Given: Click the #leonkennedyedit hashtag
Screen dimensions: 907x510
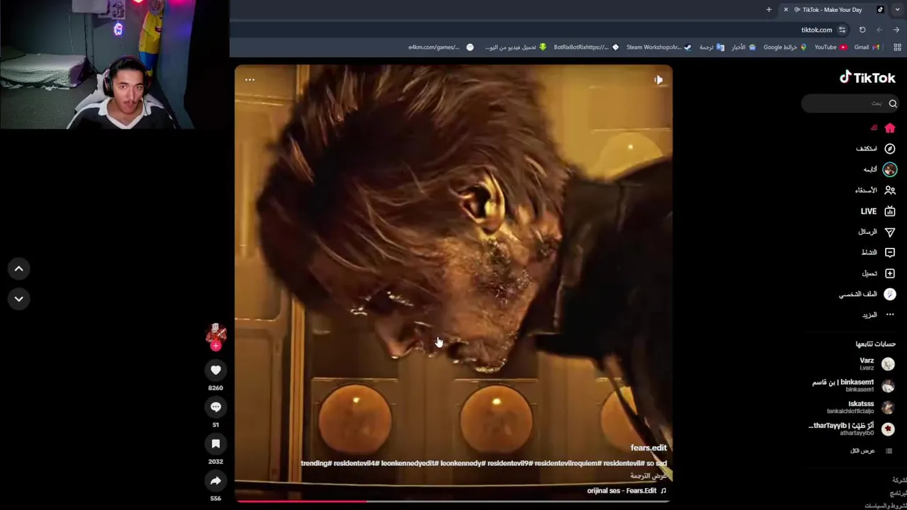Looking at the screenshot, I should coord(410,463).
